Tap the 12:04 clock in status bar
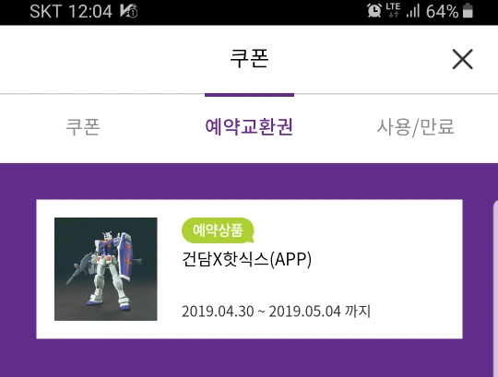 pos(90,11)
